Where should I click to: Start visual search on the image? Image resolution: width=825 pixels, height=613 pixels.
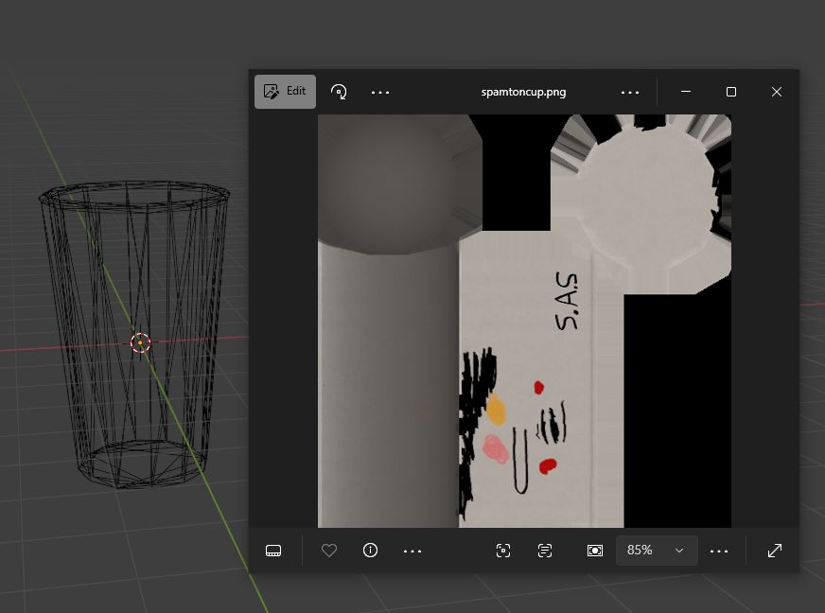503,551
